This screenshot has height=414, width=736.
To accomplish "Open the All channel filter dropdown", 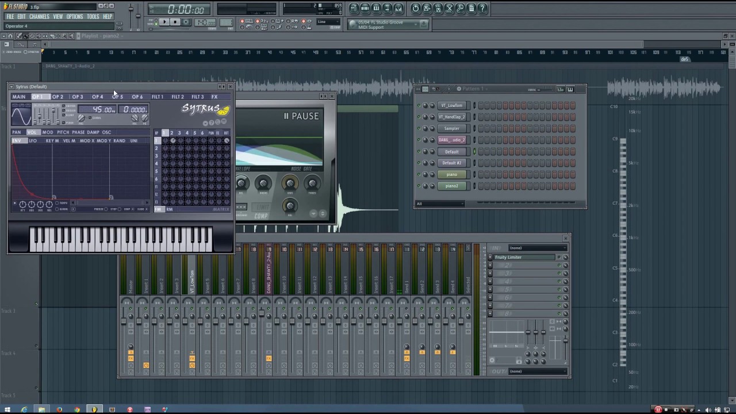I will [440, 204].
